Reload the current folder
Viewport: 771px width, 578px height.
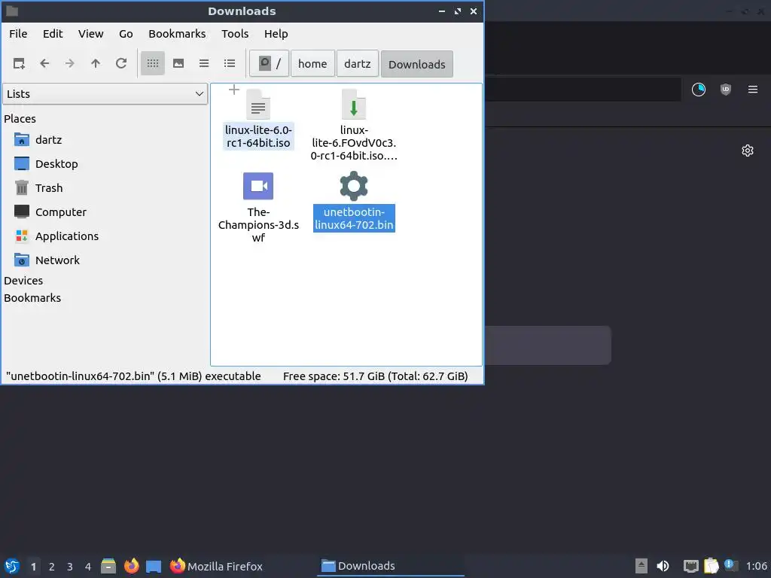click(x=121, y=63)
